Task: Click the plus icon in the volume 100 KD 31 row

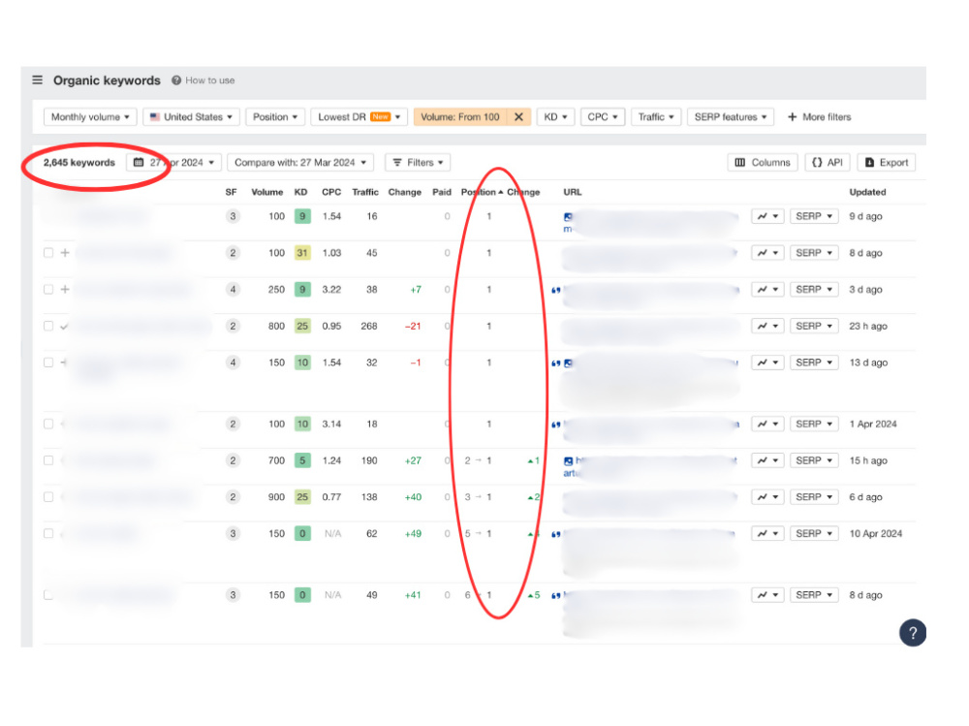Action: pyautogui.click(x=65, y=253)
